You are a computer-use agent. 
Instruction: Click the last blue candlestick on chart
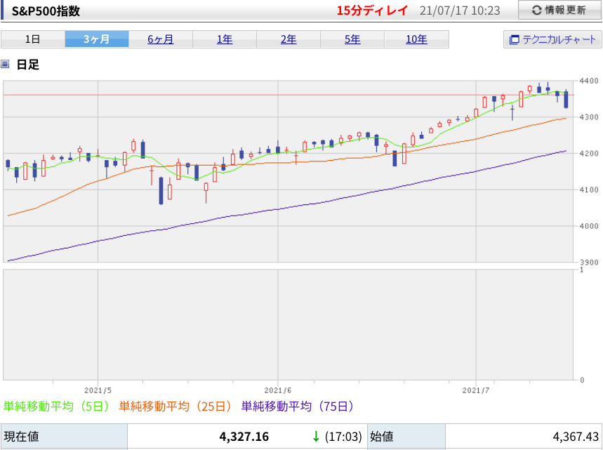click(566, 100)
